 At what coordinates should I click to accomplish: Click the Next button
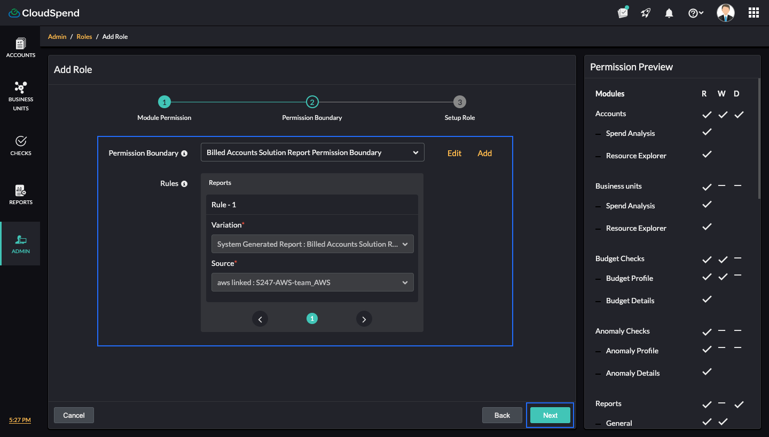pyautogui.click(x=550, y=415)
